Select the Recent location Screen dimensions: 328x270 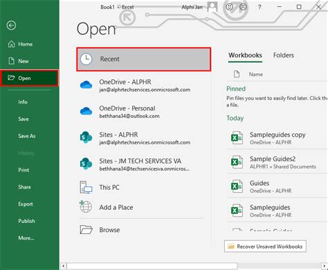point(144,59)
